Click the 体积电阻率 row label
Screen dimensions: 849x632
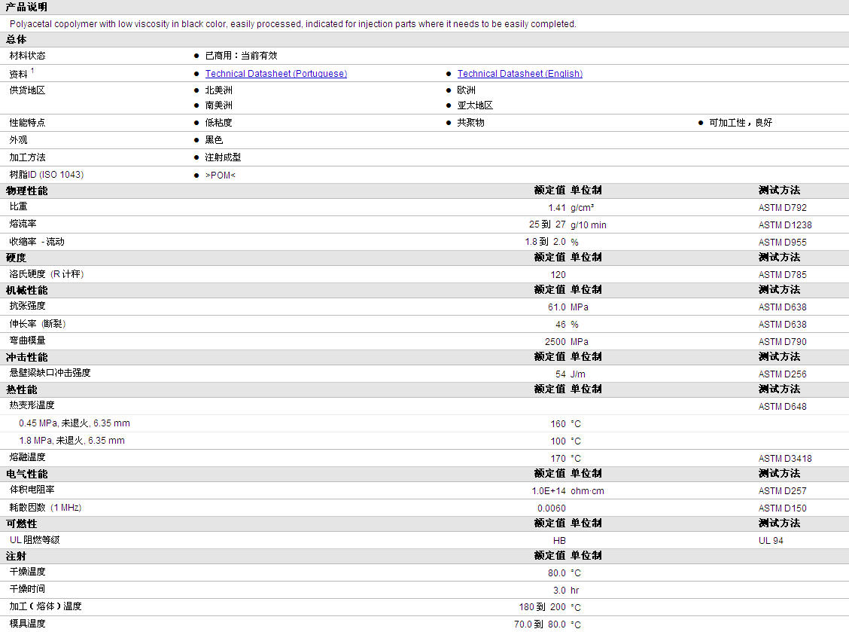point(32,490)
